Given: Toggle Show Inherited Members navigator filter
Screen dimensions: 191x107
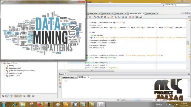Looking at the screenshot, I should [x=3, y=96].
